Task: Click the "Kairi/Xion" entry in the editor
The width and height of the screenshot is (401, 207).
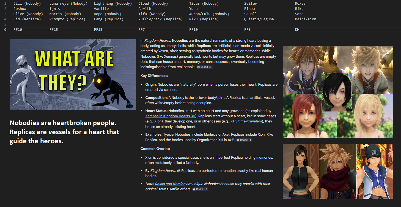Action: coord(306,19)
